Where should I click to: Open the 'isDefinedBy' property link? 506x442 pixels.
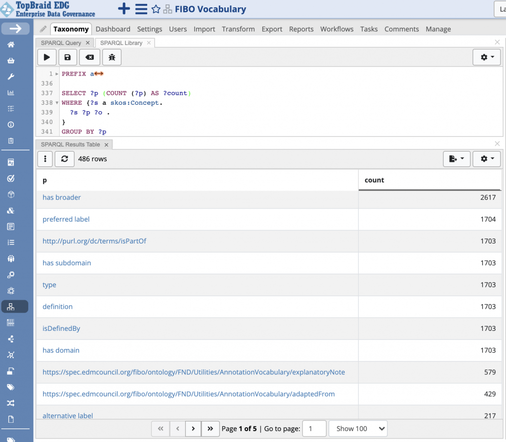point(61,328)
